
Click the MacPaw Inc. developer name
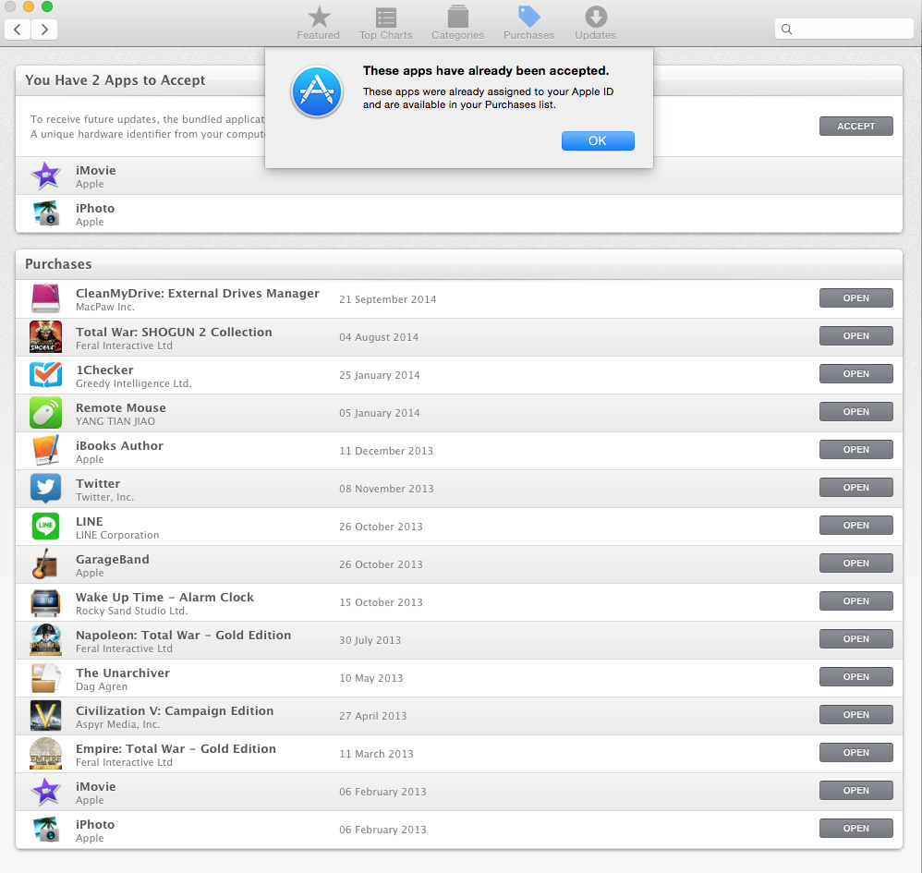click(105, 307)
